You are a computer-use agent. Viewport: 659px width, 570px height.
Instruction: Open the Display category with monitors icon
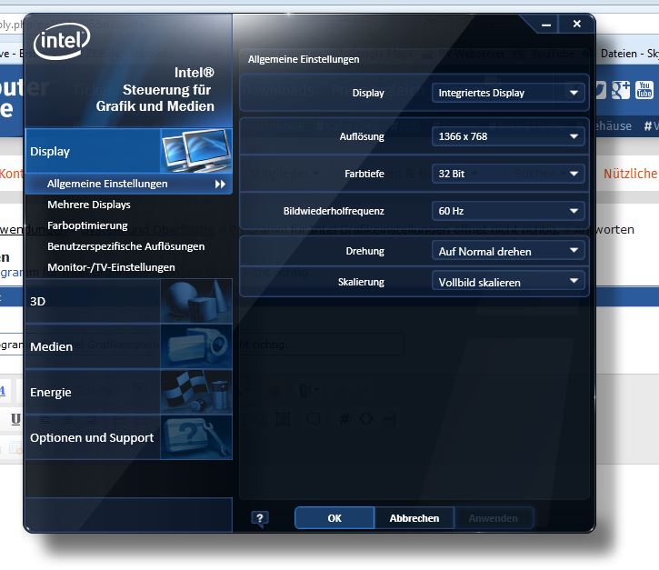(128, 151)
